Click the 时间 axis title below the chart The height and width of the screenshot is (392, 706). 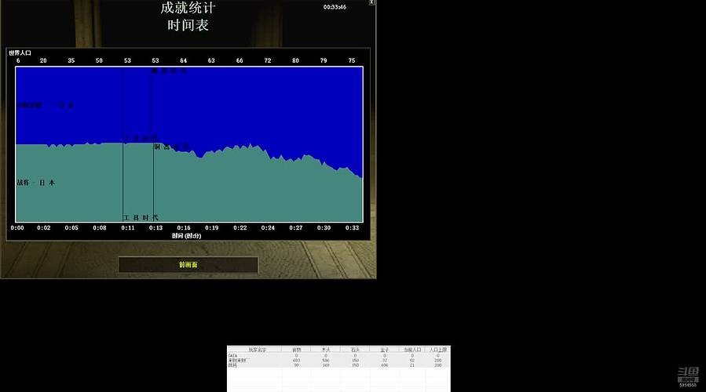click(188, 235)
